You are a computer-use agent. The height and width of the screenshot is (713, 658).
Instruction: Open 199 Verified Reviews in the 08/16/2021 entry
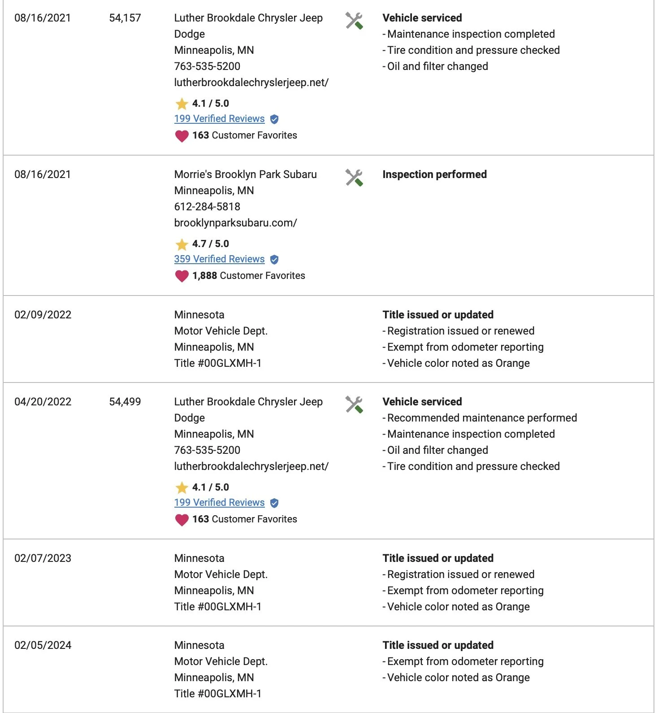click(x=219, y=118)
